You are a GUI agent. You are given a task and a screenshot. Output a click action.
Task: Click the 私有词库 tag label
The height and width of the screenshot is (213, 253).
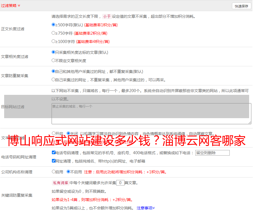tap(60, 183)
